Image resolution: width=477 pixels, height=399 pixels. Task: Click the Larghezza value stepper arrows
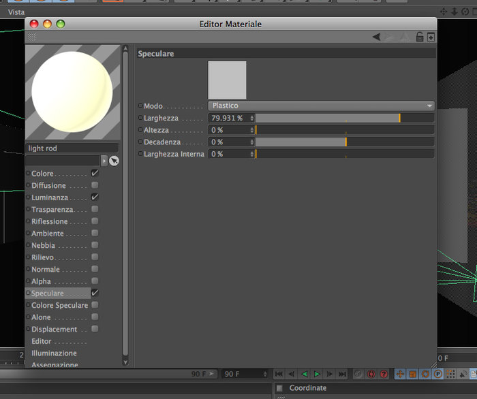pos(252,118)
